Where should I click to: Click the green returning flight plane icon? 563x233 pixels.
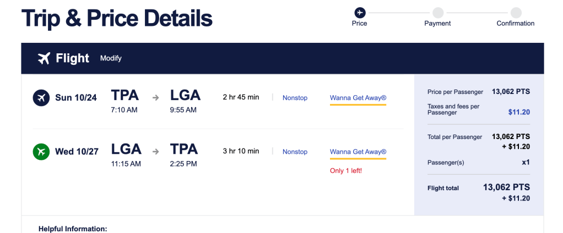(x=41, y=152)
